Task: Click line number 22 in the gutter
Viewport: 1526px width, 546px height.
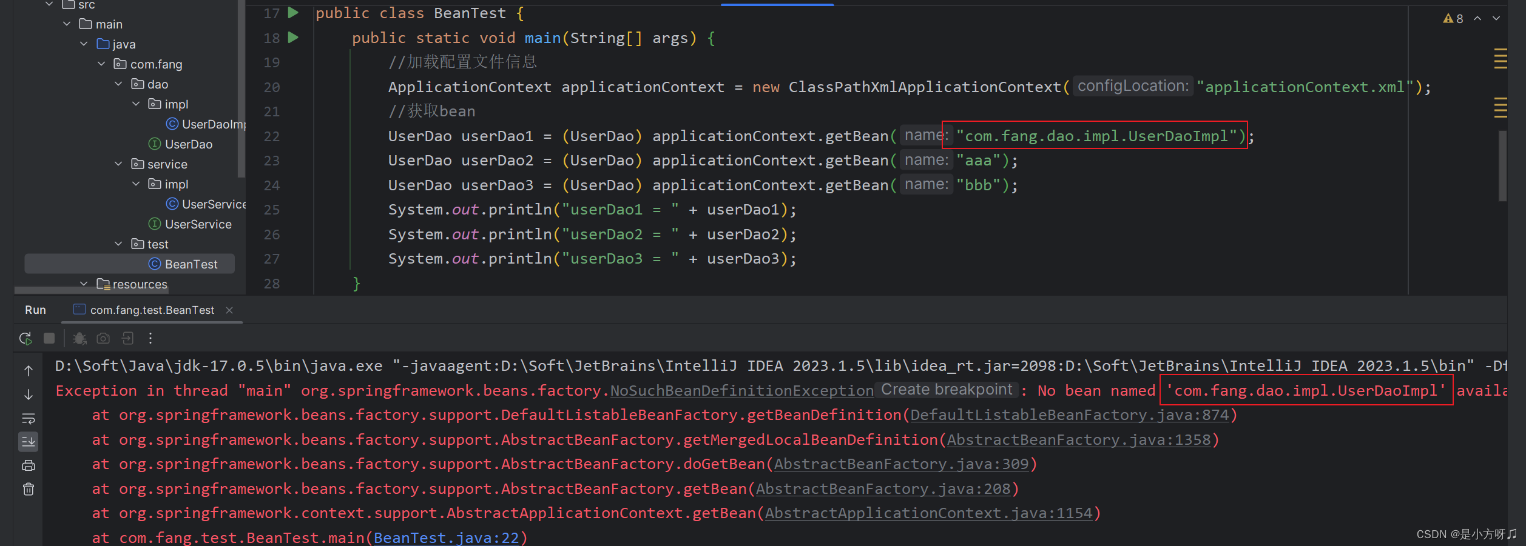Action: 272,136
